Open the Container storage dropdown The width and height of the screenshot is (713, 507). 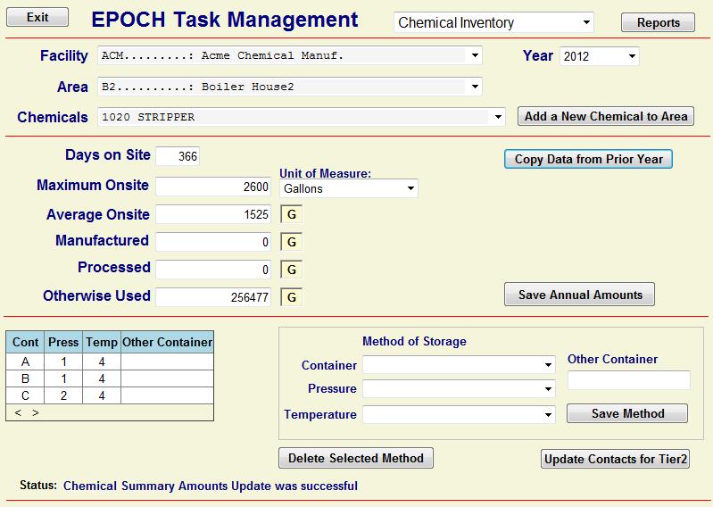459,365
